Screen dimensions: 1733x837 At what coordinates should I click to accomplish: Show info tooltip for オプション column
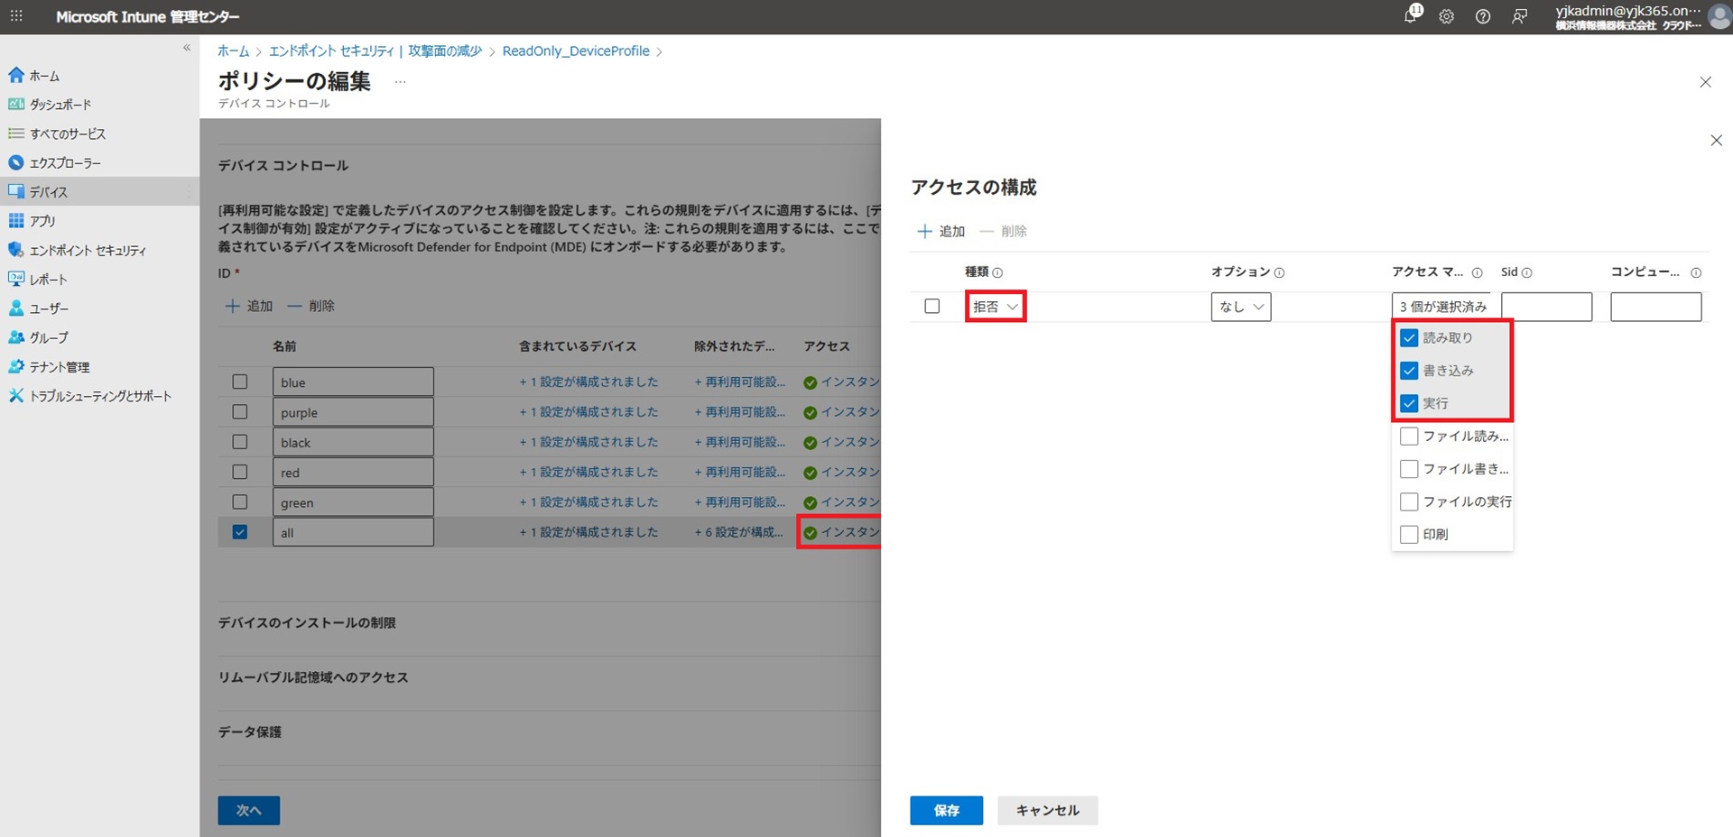click(x=1279, y=272)
